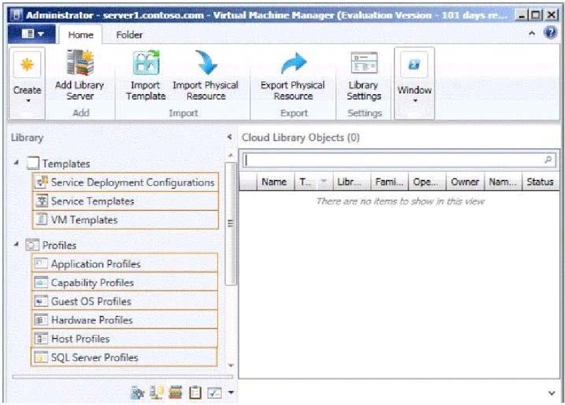Switch to the Home tab

[x=81, y=34]
